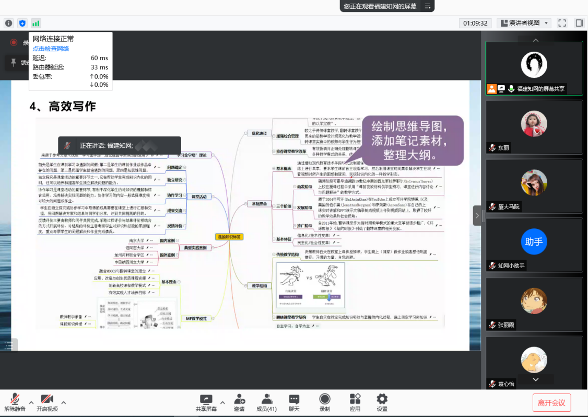Expand audio options arrow beside 解除静音
The height and width of the screenshot is (417, 588).
(31, 402)
